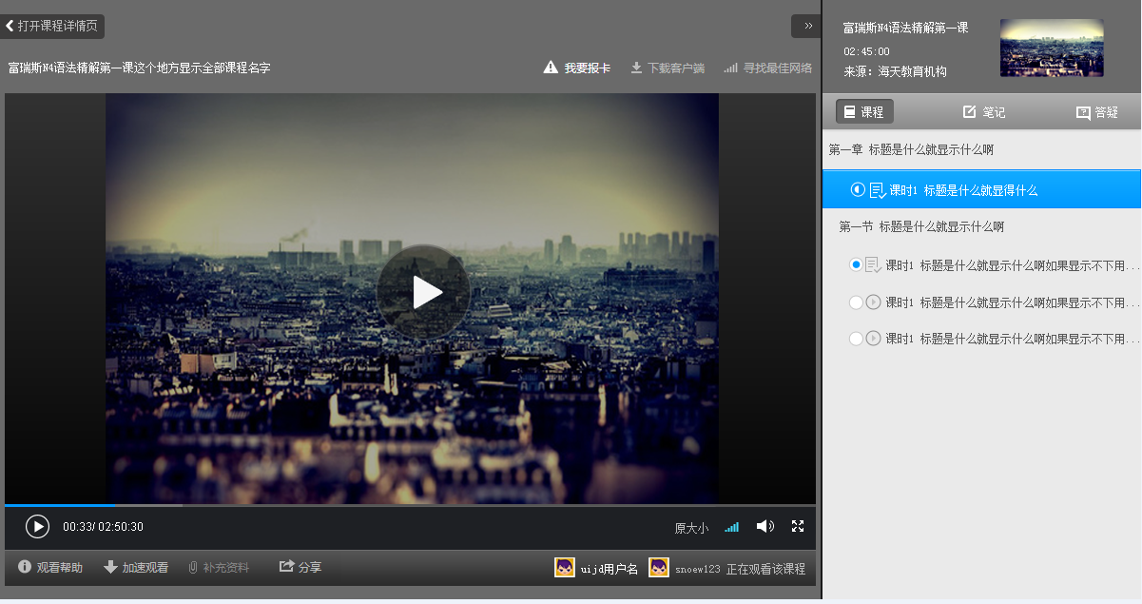1142x604 pixels.
Task: Click 下载客户端 download icon
Action: point(636,68)
